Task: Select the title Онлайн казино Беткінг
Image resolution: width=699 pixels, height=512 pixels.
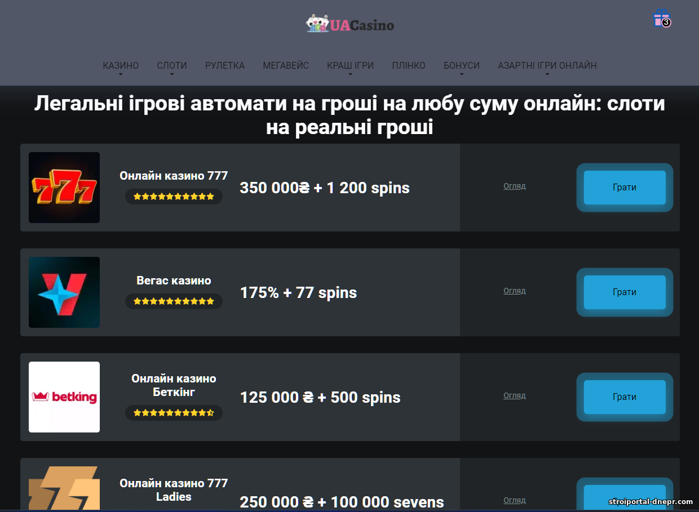Action: coord(174,385)
